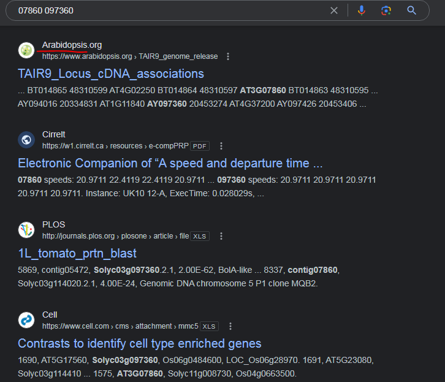The width and height of the screenshot is (445, 382).
Task: Click the PLOS site favicon
Action: (26, 230)
